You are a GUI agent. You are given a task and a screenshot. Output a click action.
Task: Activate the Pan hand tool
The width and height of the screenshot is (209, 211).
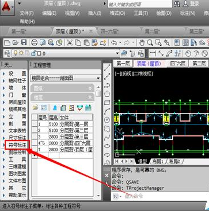click(x=142, y=42)
